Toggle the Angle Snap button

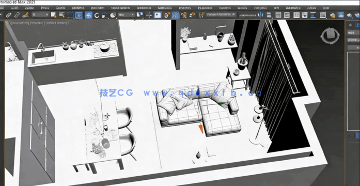(x=176, y=15)
